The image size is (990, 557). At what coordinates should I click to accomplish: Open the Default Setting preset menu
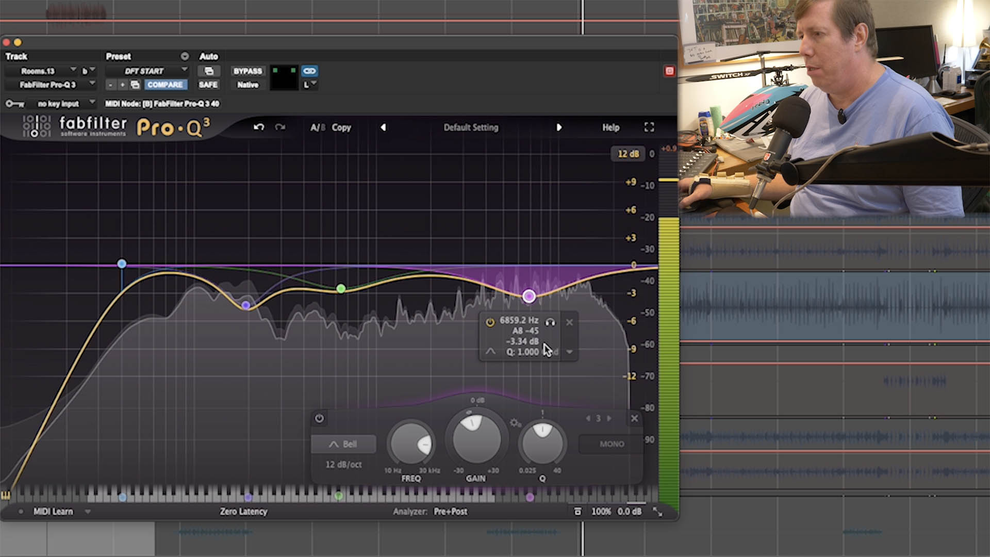coord(471,127)
